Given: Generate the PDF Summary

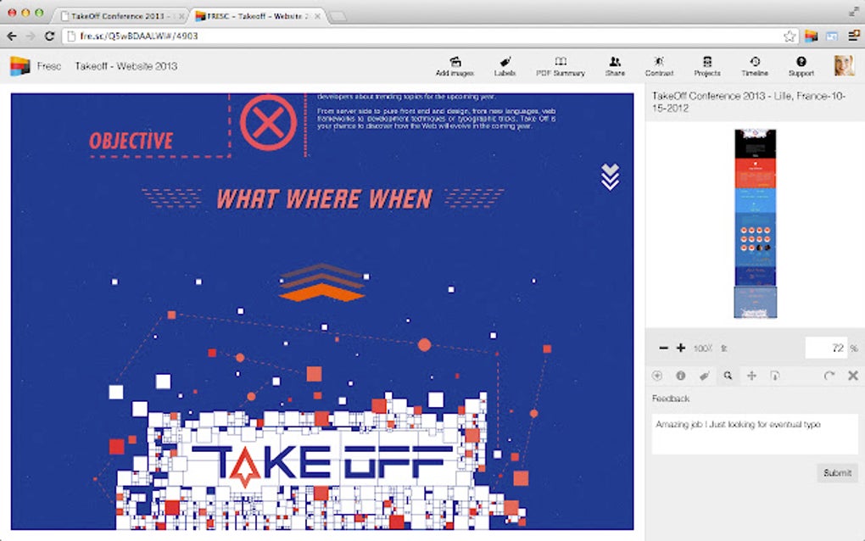Looking at the screenshot, I should click(x=560, y=66).
